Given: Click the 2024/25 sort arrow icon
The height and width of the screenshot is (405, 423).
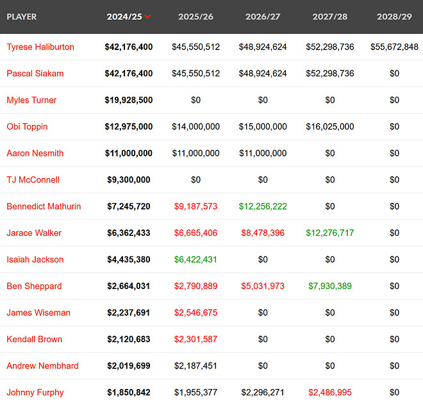Looking at the screenshot, I should pyautogui.click(x=148, y=17).
